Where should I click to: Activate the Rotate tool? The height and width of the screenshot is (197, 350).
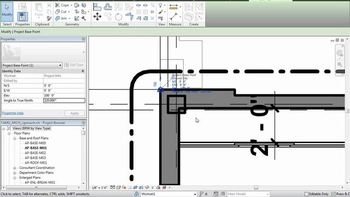coord(119,16)
